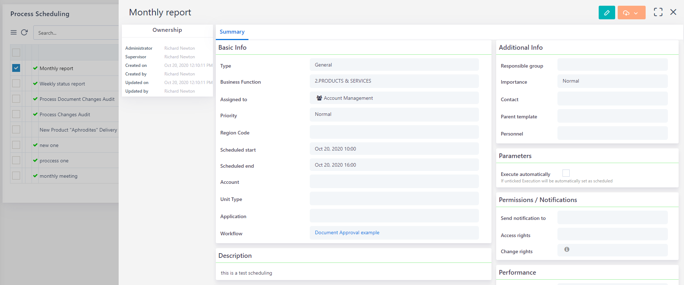This screenshot has height=285, width=684.
Task: Select the new one entry
Action: (49, 145)
